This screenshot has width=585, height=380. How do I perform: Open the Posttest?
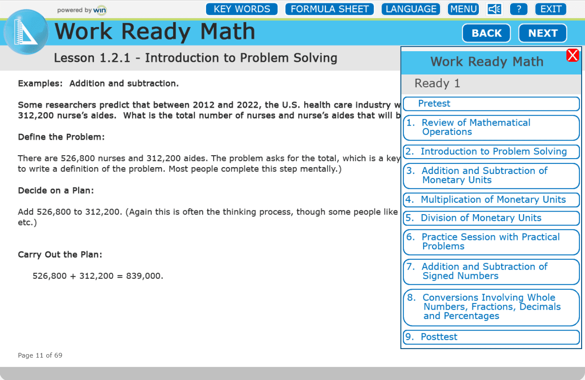coord(491,337)
